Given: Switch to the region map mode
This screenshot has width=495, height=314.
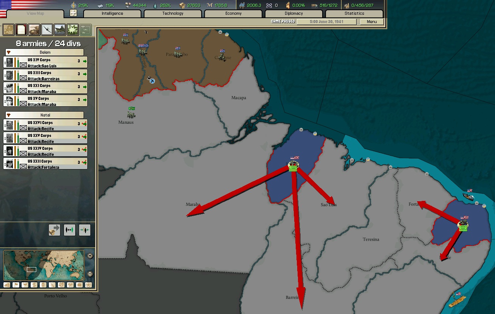Looking at the screenshot, I should coord(61,285).
